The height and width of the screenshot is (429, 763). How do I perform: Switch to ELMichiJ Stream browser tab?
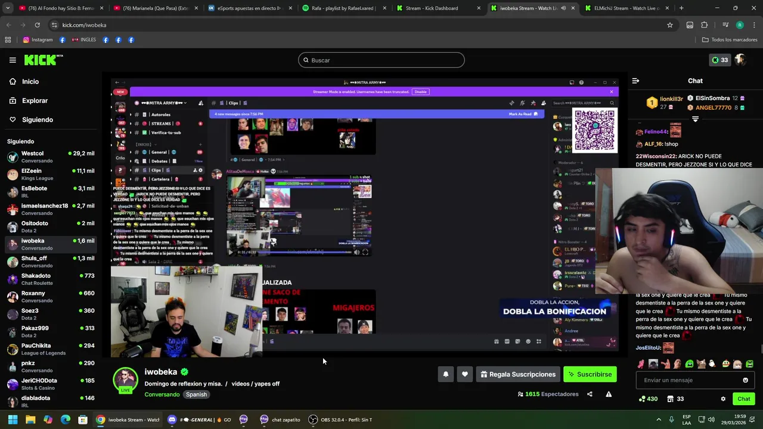tap(626, 8)
